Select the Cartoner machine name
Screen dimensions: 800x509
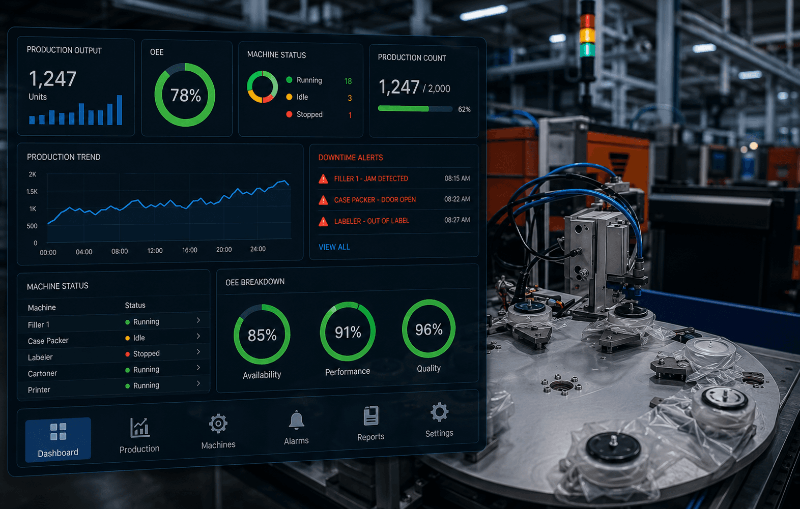click(42, 374)
